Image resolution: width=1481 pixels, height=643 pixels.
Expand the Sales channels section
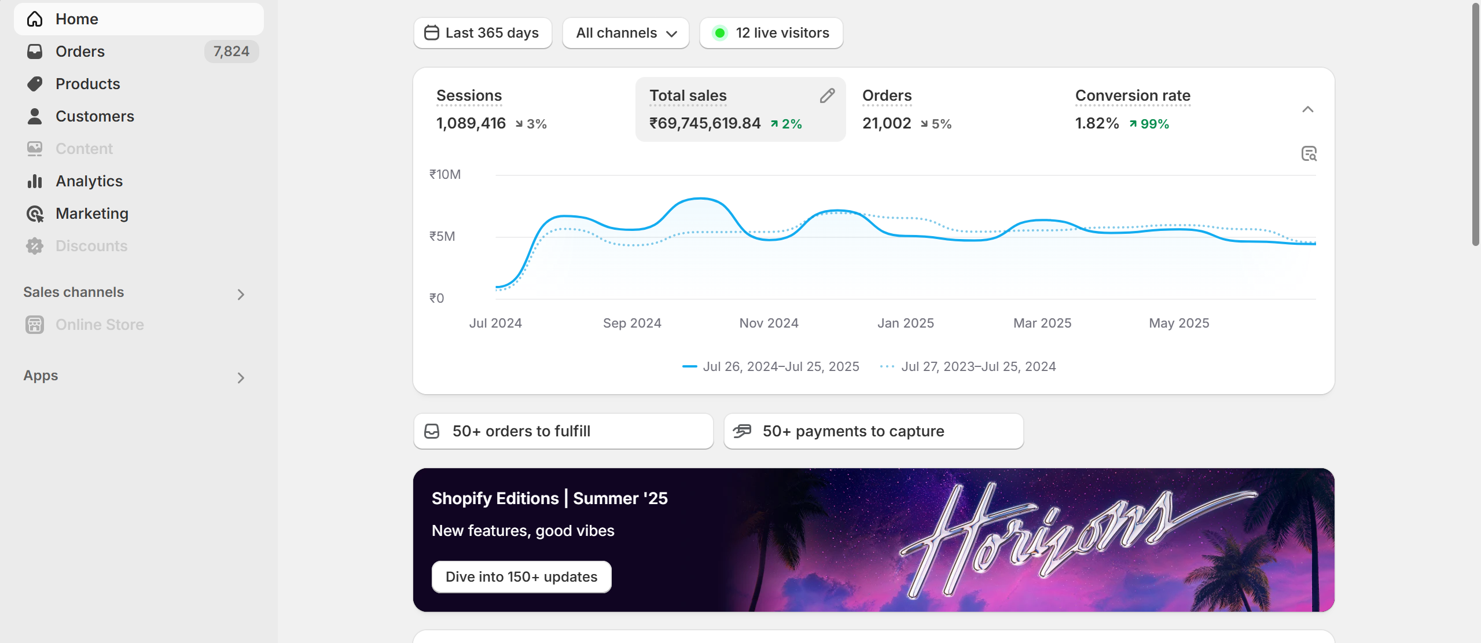(241, 295)
